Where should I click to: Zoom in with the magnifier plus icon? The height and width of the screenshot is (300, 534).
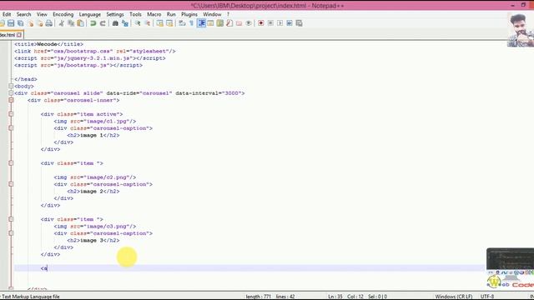coord(138,23)
